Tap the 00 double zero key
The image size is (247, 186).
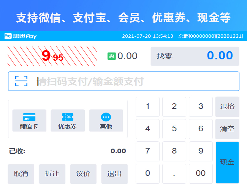point(201,174)
